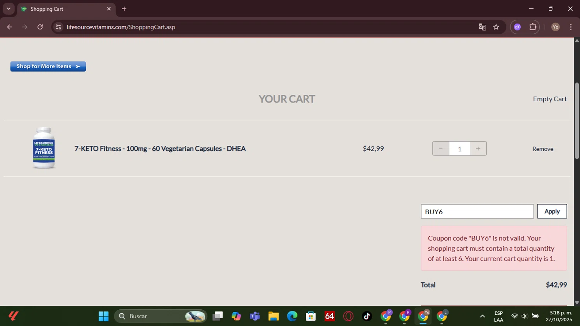
Task: Switch to Chrome profile R window
Action: click(x=404, y=316)
